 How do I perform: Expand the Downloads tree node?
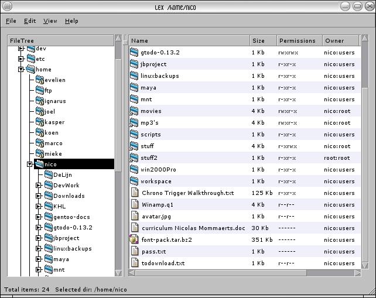point(39,196)
